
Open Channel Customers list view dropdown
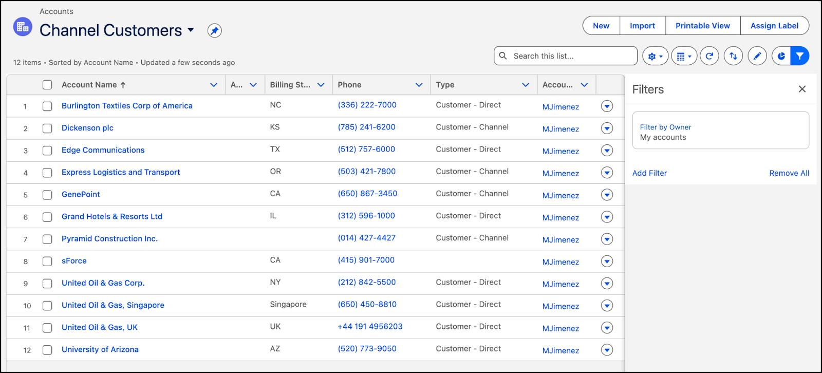[191, 30]
